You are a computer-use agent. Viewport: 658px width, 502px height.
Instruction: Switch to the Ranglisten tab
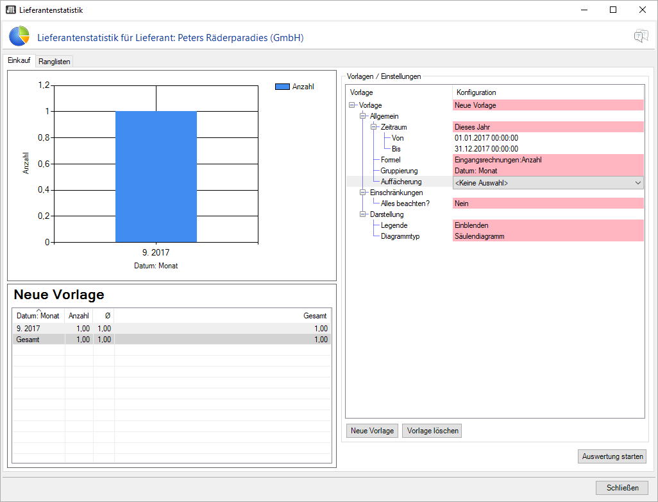[54, 62]
